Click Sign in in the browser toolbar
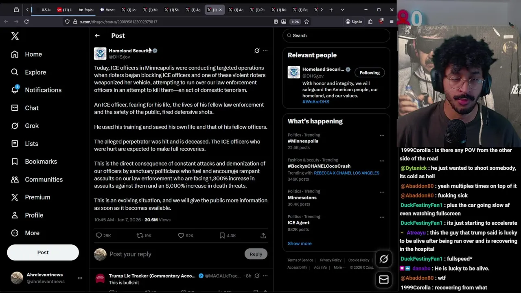 pos(354,22)
